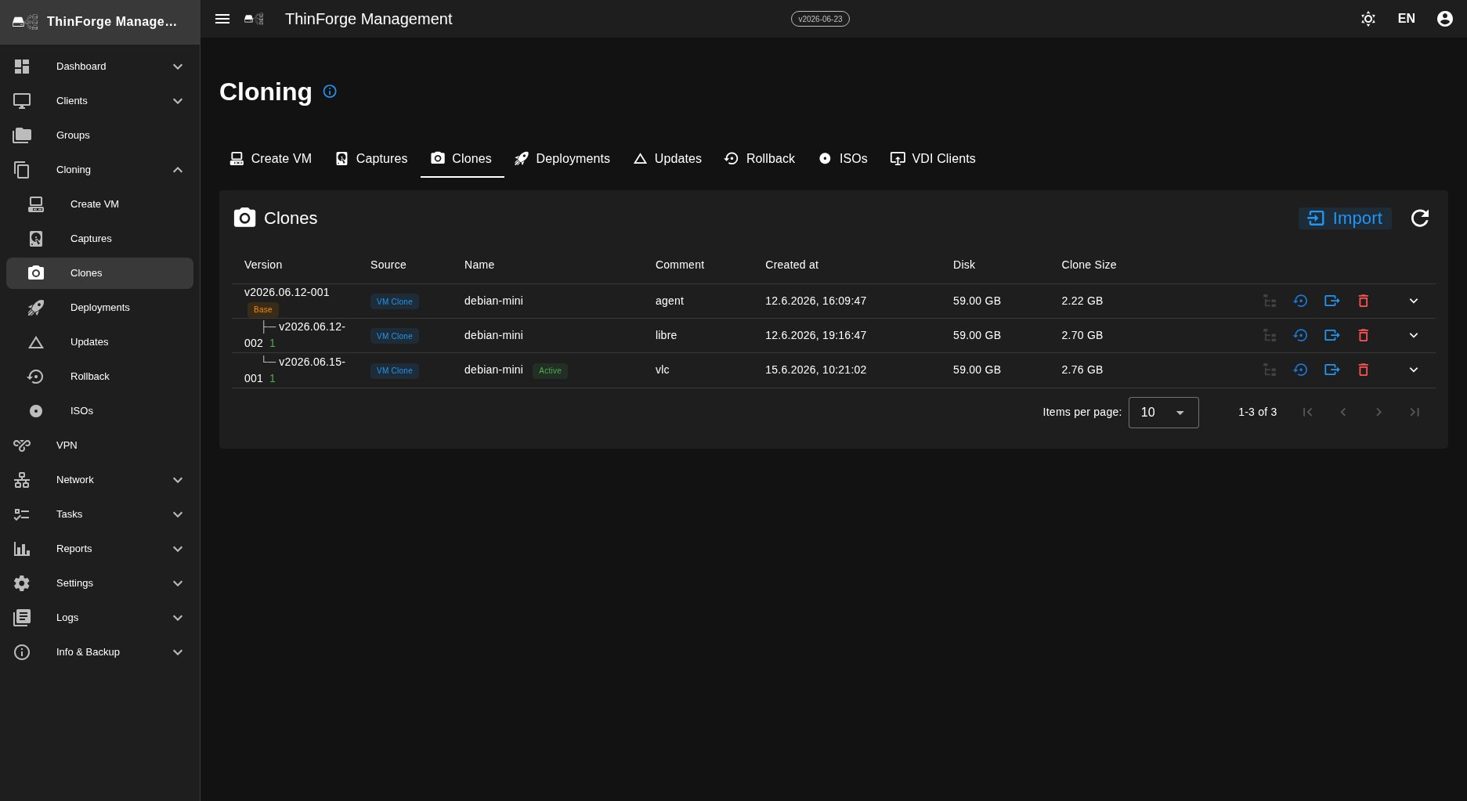Image resolution: width=1467 pixels, height=801 pixels.
Task: Change language via EN button
Action: click(x=1406, y=19)
